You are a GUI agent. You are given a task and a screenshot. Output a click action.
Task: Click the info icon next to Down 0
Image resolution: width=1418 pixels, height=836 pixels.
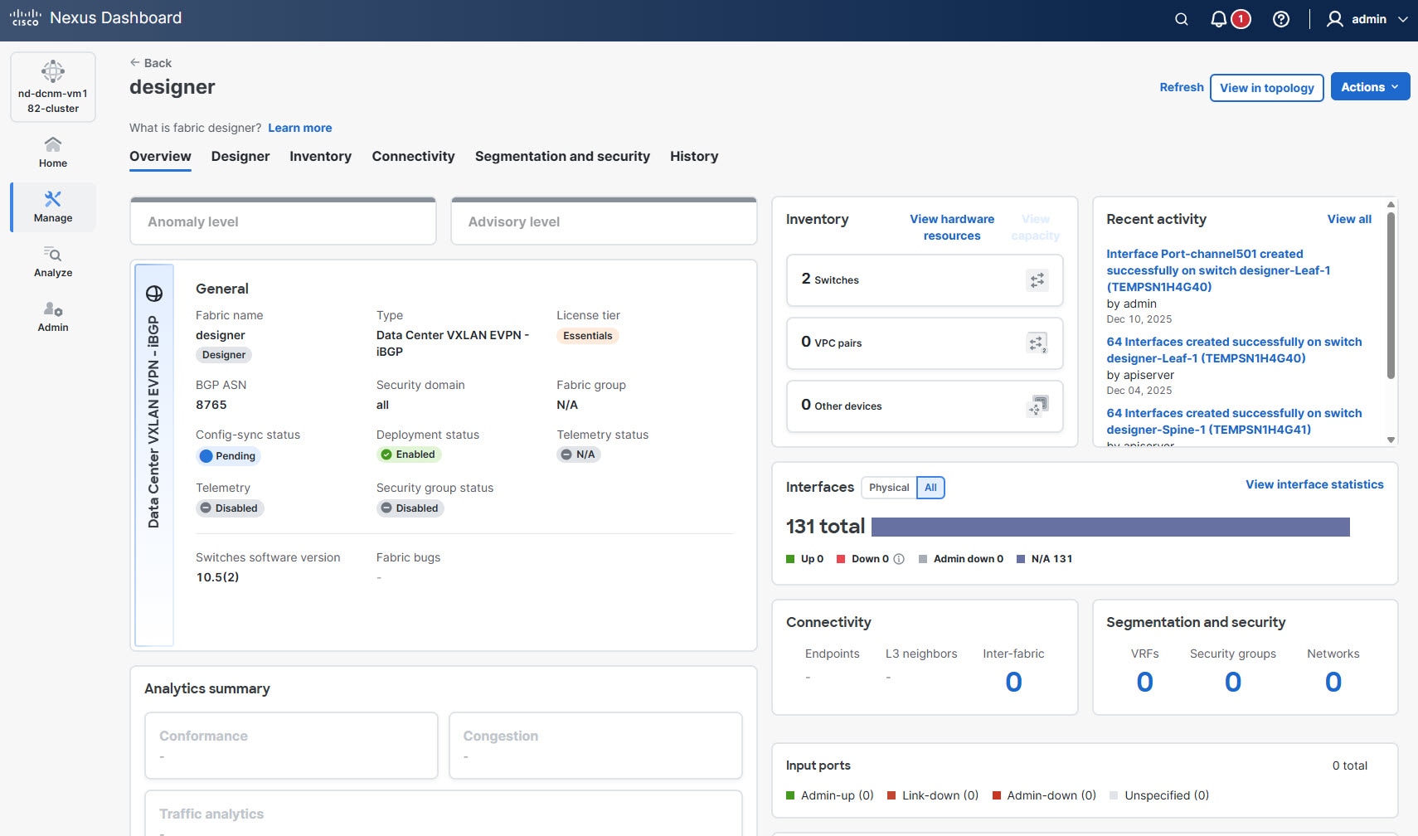point(899,559)
